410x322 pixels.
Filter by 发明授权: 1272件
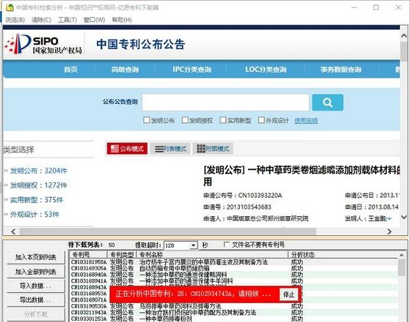coord(38,186)
